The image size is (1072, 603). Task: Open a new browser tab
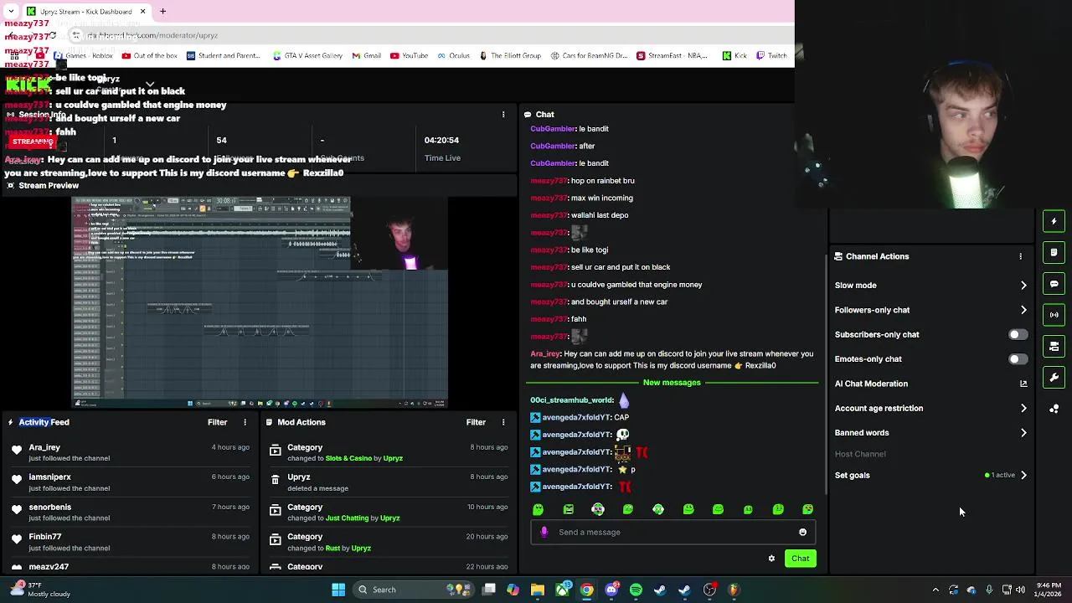click(x=162, y=11)
